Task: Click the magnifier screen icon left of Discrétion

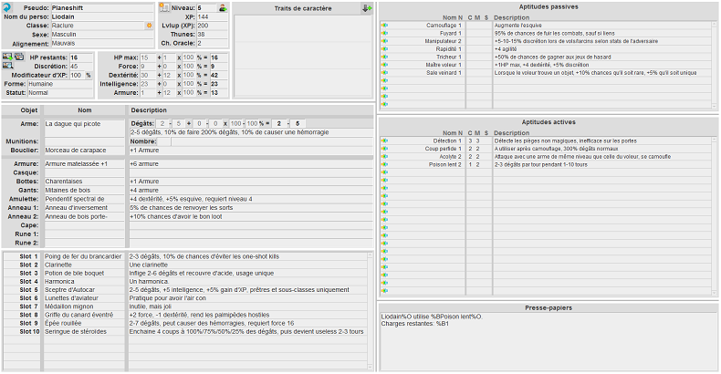Action: 20,66
